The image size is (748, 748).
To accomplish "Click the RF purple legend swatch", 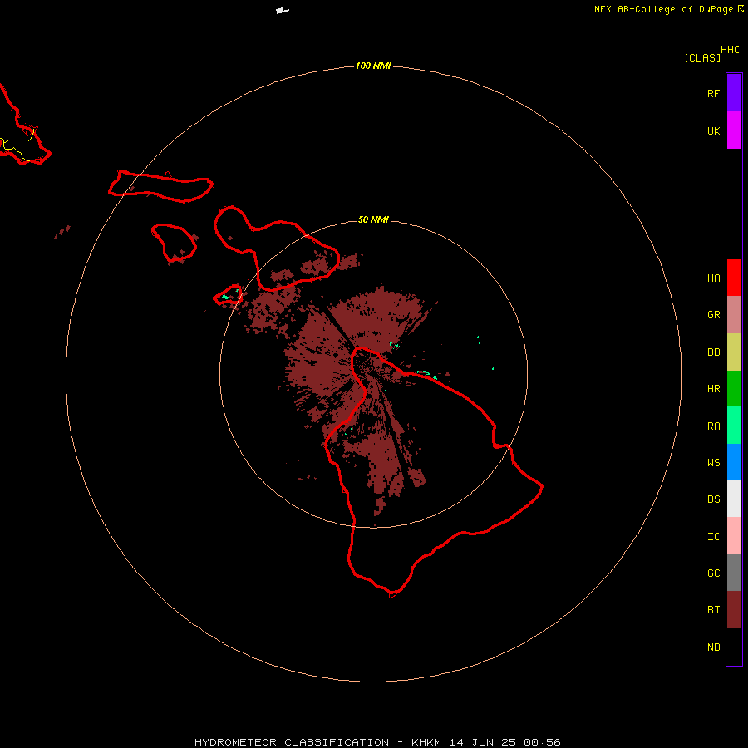I will click(x=734, y=93).
